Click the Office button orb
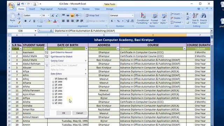This screenshot has width=224, height=126. (x=11, y=6)
